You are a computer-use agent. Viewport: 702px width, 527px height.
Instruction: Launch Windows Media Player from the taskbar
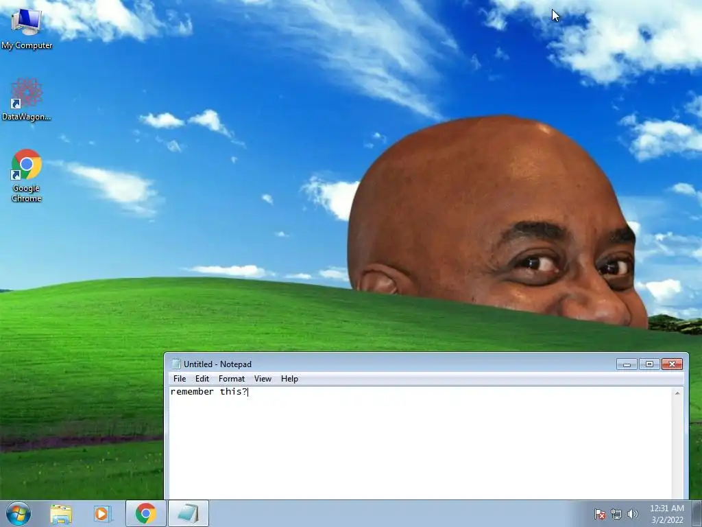click(x=102, y=513)
